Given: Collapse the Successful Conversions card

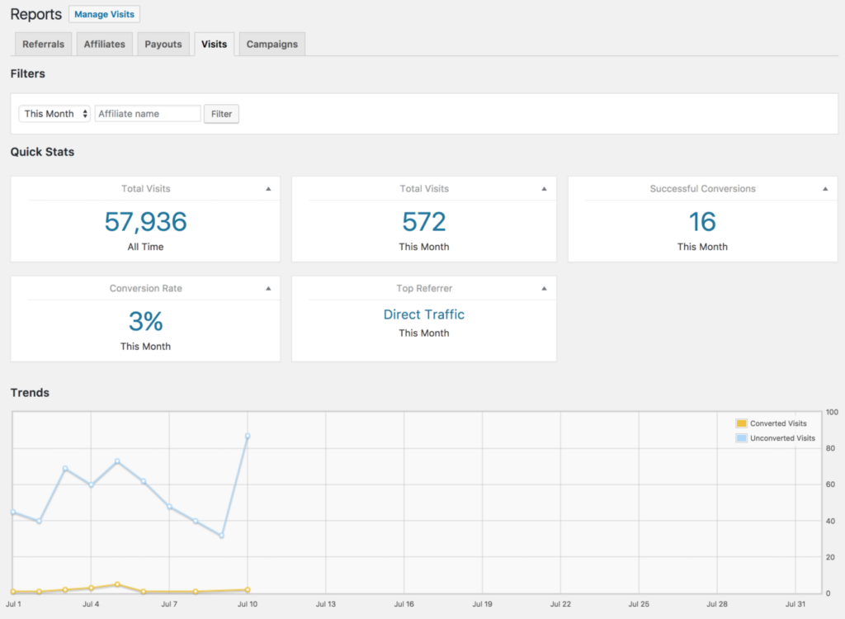Looking at the screenshot, I should coord(825,189).
